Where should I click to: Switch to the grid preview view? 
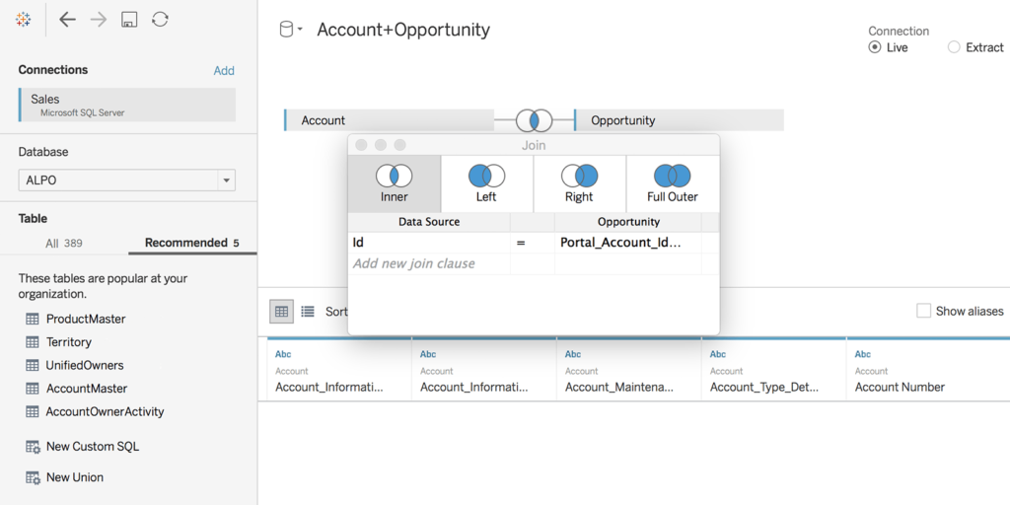[281, 311]
